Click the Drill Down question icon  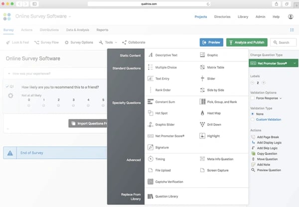coord(203,124)
